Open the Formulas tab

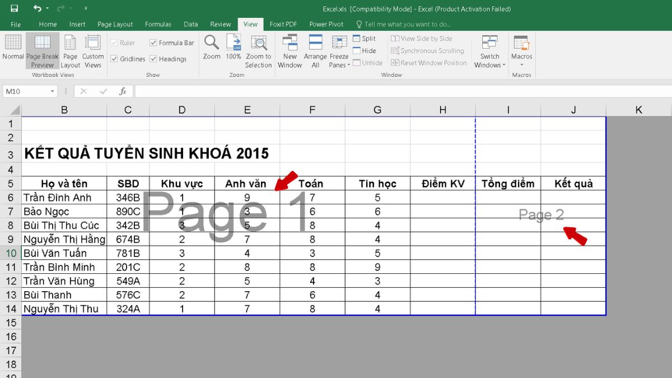pos(158,24)
